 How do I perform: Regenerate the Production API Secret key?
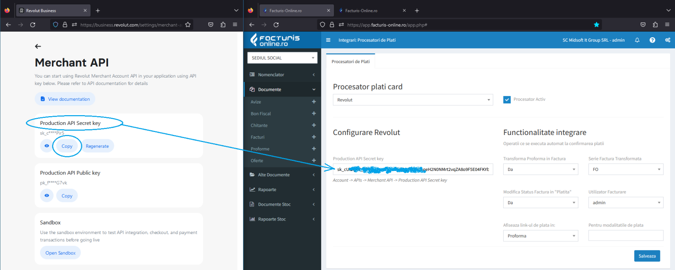97,146
